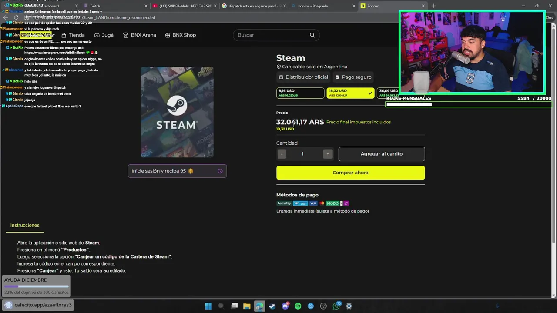
Task: Open the Jugá menu item
Action: (104, 35)
